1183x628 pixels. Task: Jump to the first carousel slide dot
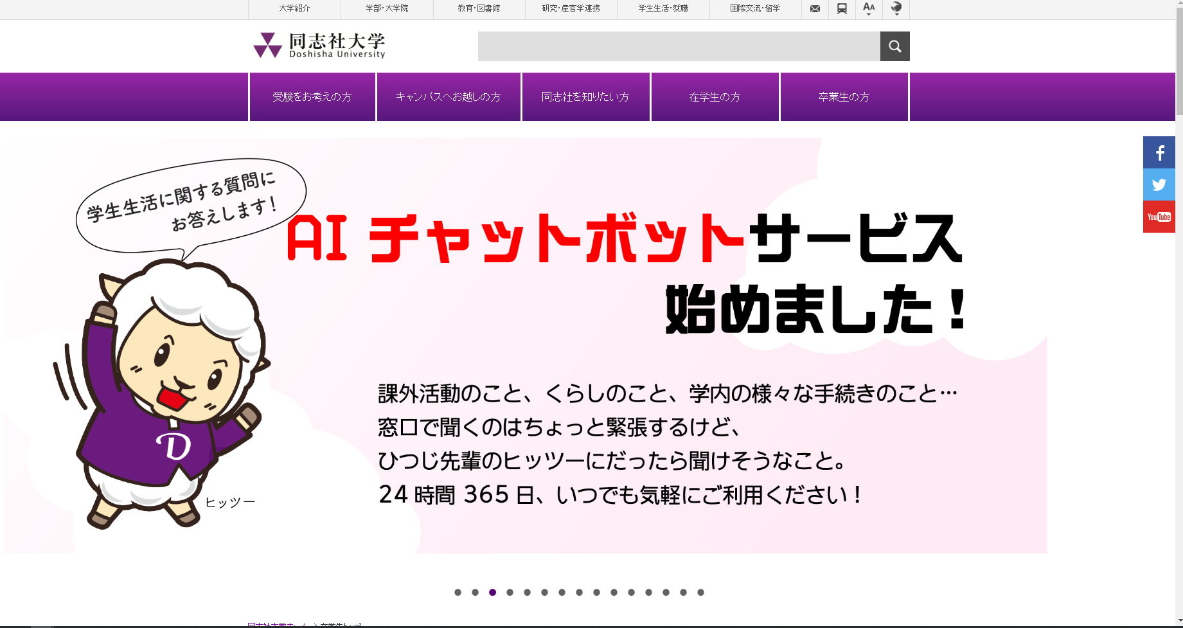[x=458, y=593]
